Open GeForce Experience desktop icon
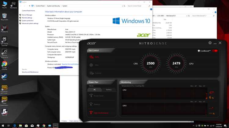This screenshot has width=229, height=128. pyautogui.click(x=5, y=54)
